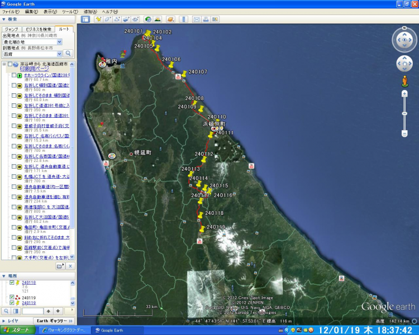Record a tour using the toolbar icon

coord(135,19)
